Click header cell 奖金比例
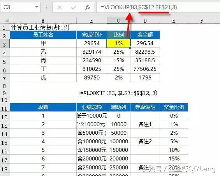 (174, 107)
